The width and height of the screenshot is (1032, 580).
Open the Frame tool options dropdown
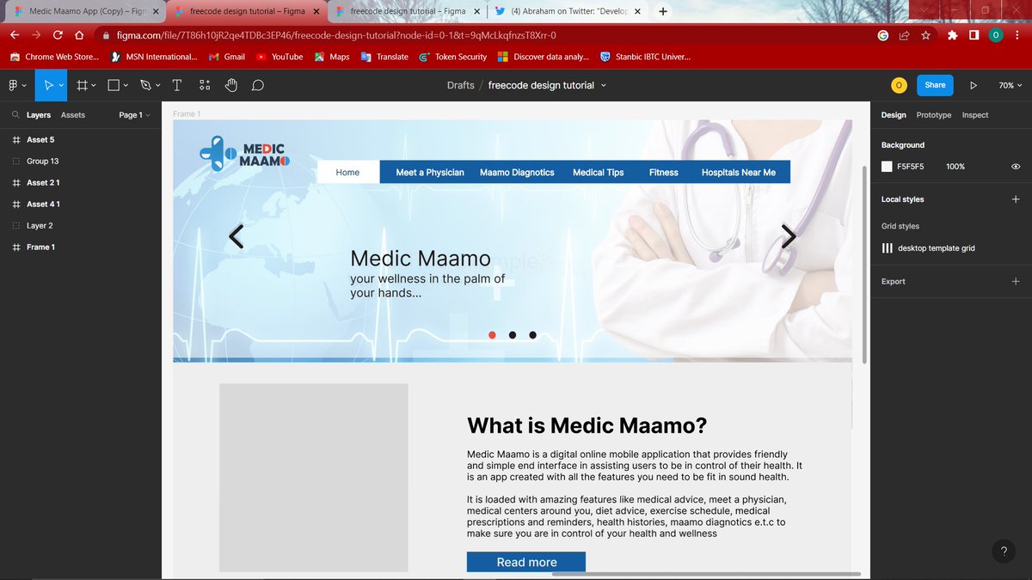click(x=94, y=86)
